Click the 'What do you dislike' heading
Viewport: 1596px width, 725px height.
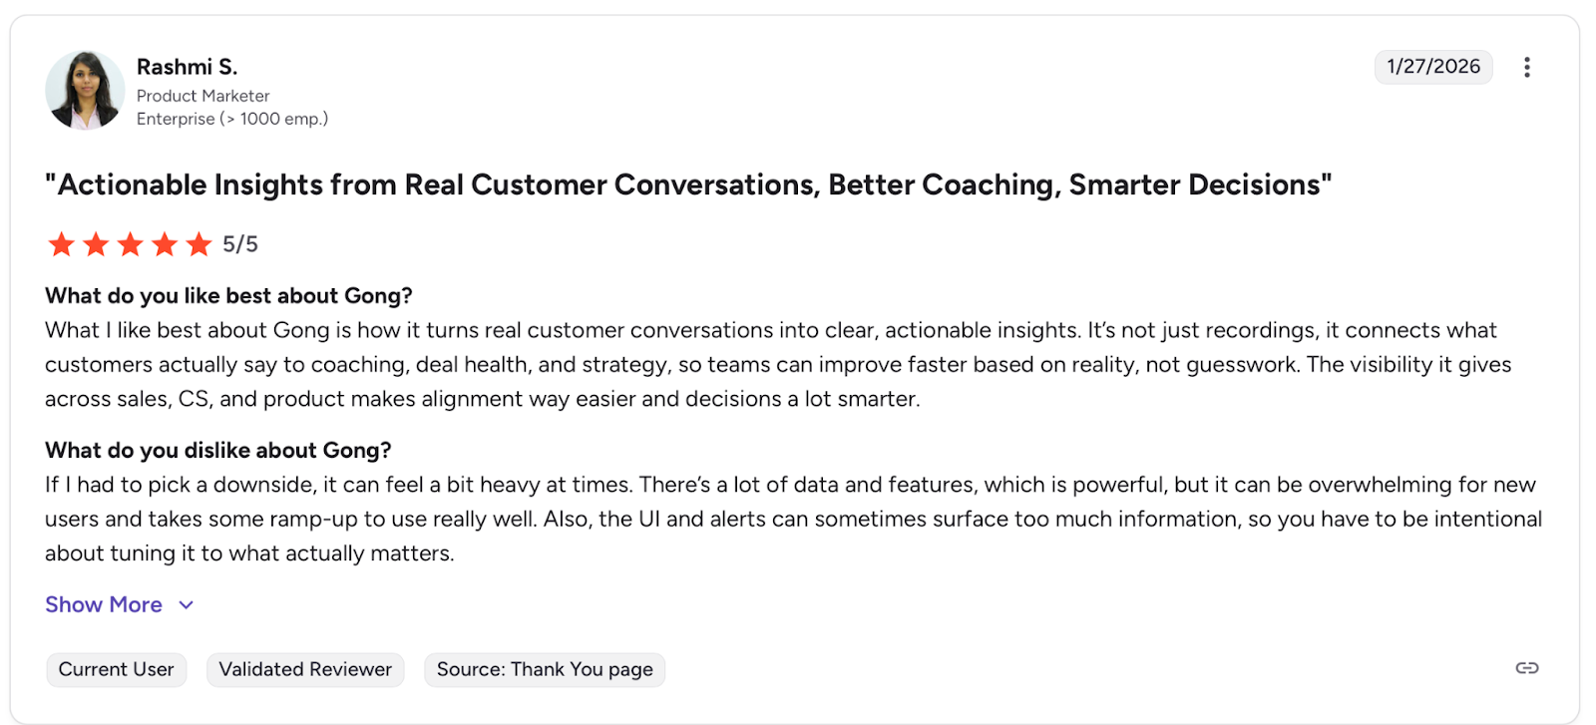click(218, 450)
